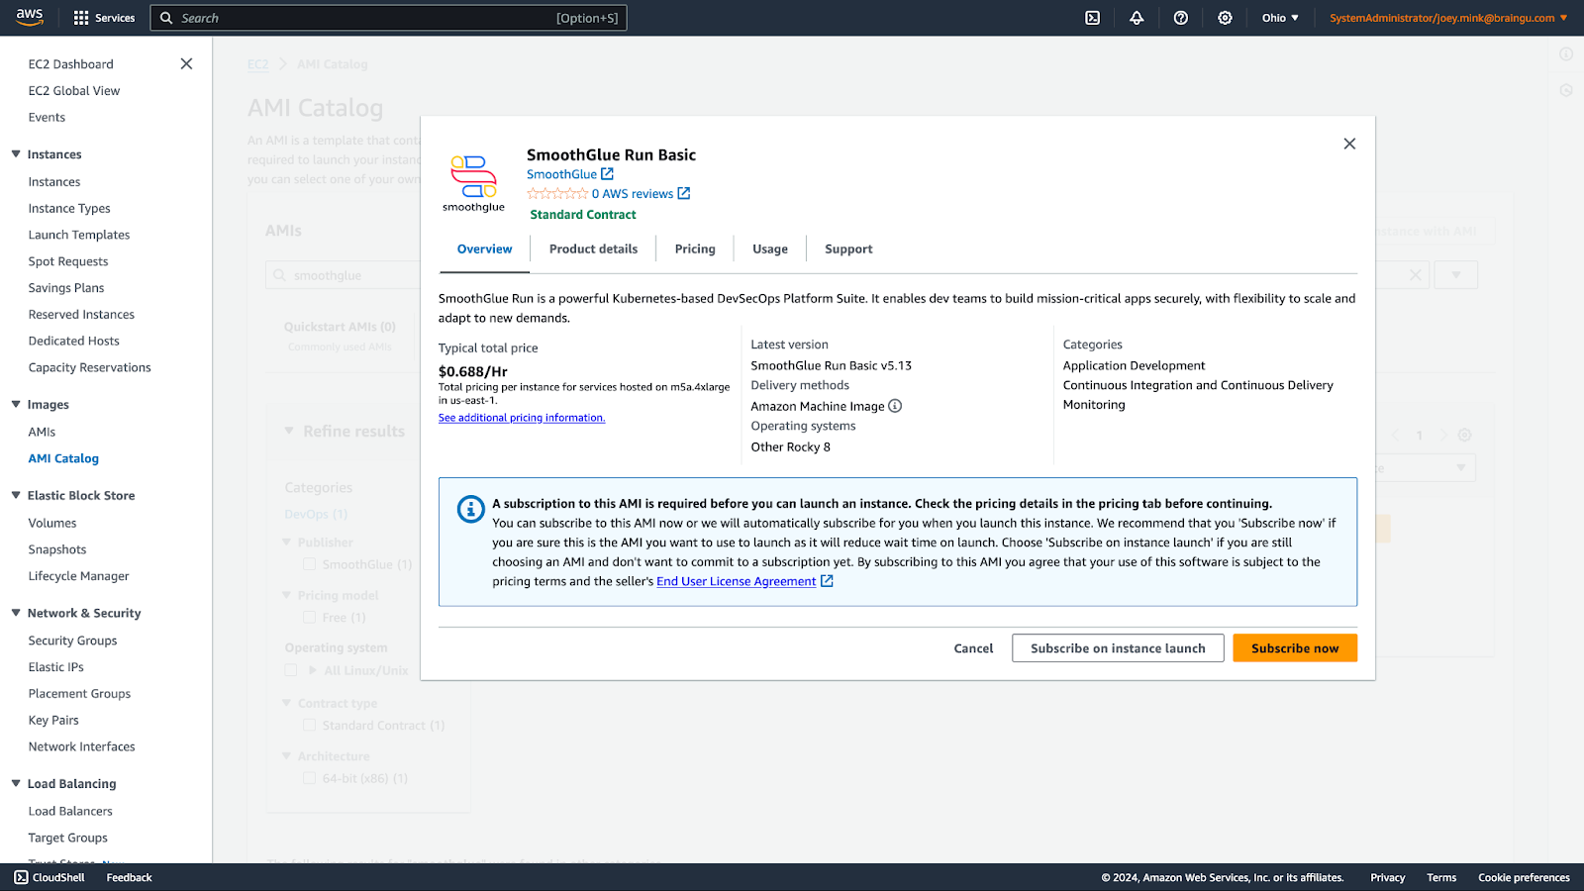Select AMI Catalog in sidebar

point(63,459)
